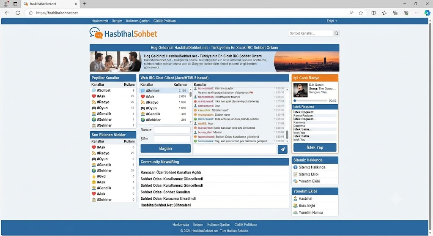
Task: Open Kullanım Şartları in the top navigation bar
Action: pos(138,21)
